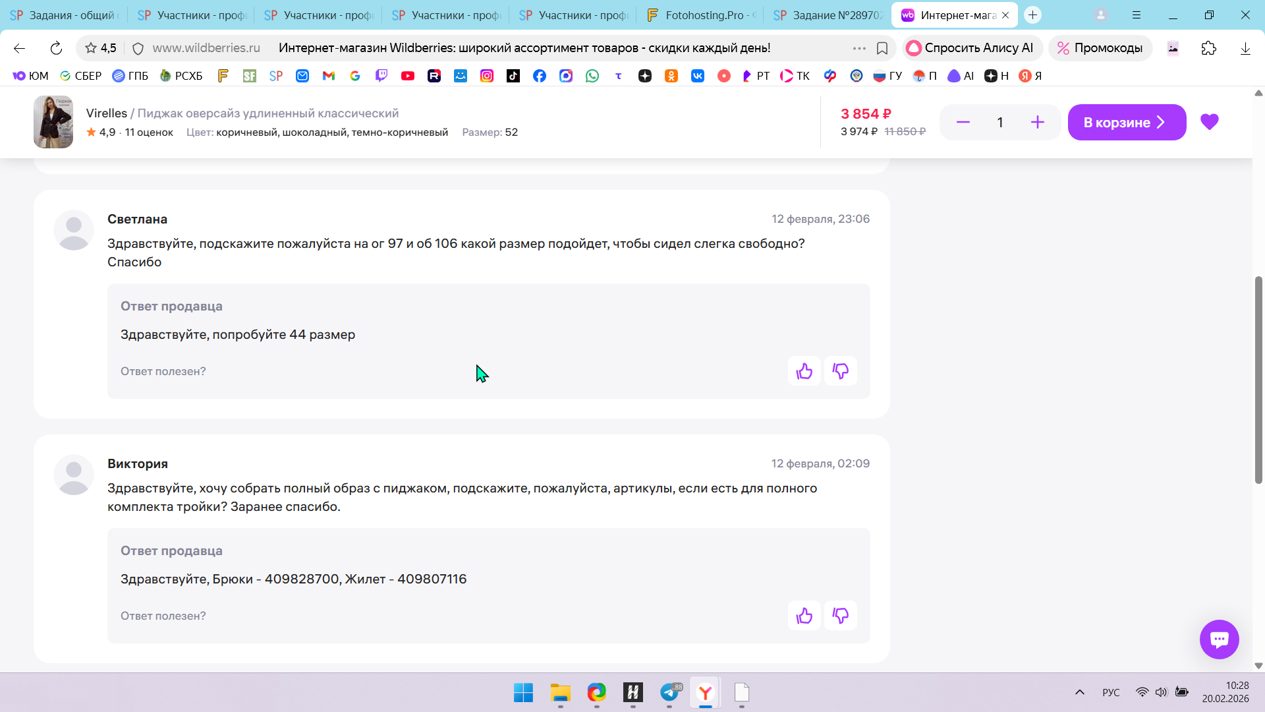Viewport: 1265px width, 712px height.
Task: Switch to the Fotohosting.Pro tab
Action: [702, 15]
